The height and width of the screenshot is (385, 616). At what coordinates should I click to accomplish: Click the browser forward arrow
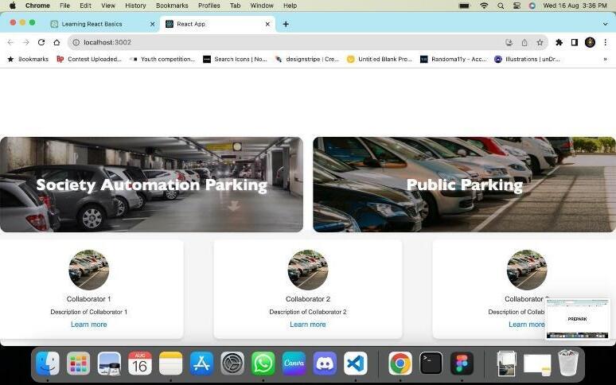[26, 42]
